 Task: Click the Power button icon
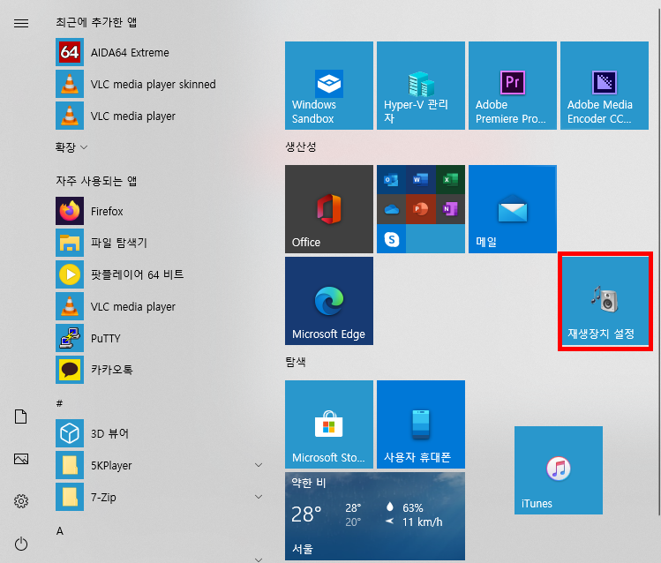(21, 544)
